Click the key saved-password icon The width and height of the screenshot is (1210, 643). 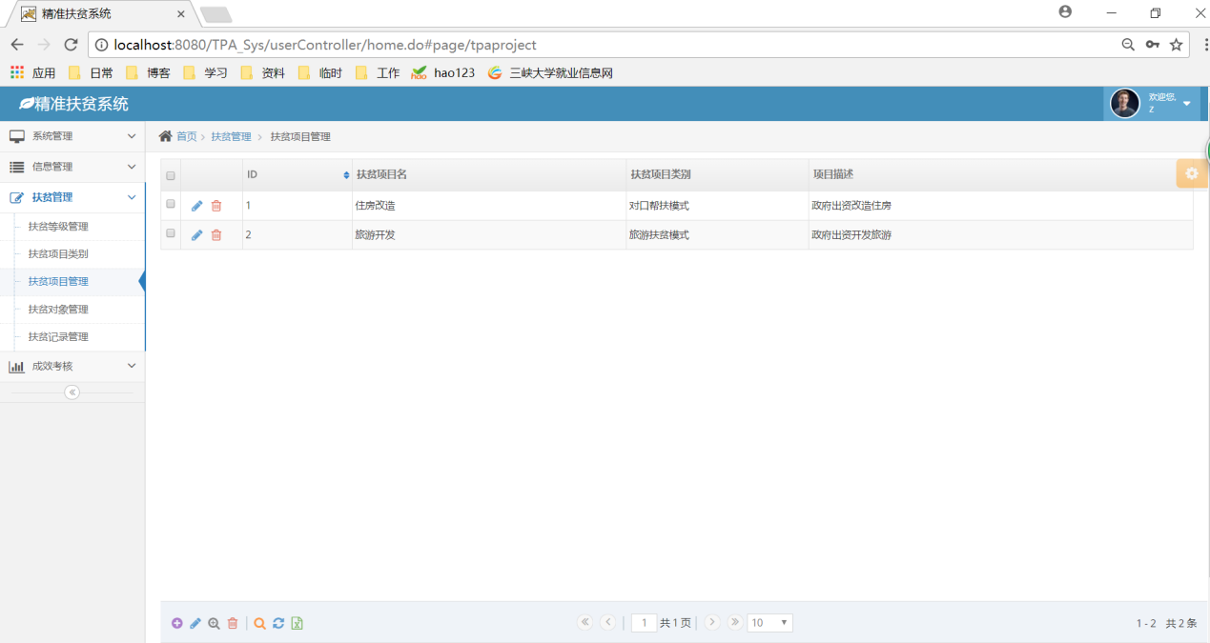pyautogui.click(x=1153, y=45)
